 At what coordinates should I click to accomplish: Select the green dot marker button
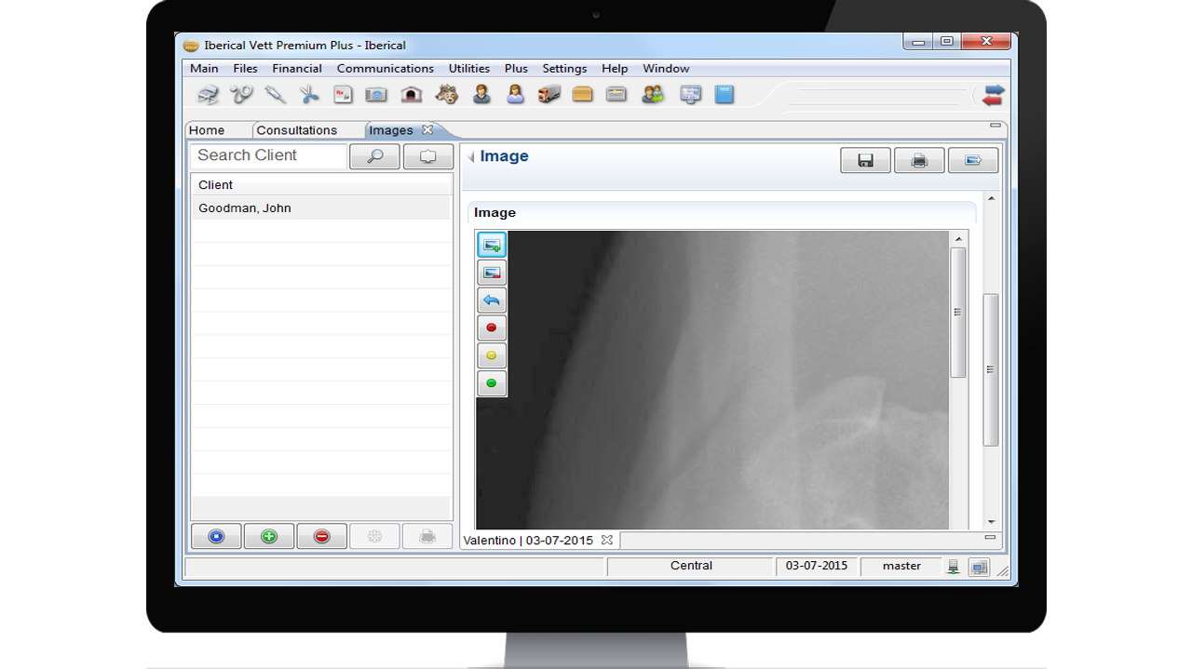(x=492, y=382)
